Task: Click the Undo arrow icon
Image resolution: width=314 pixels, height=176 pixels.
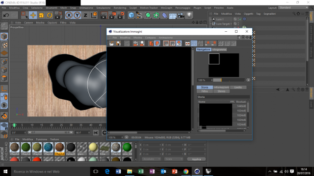Action: coord(6,15)
